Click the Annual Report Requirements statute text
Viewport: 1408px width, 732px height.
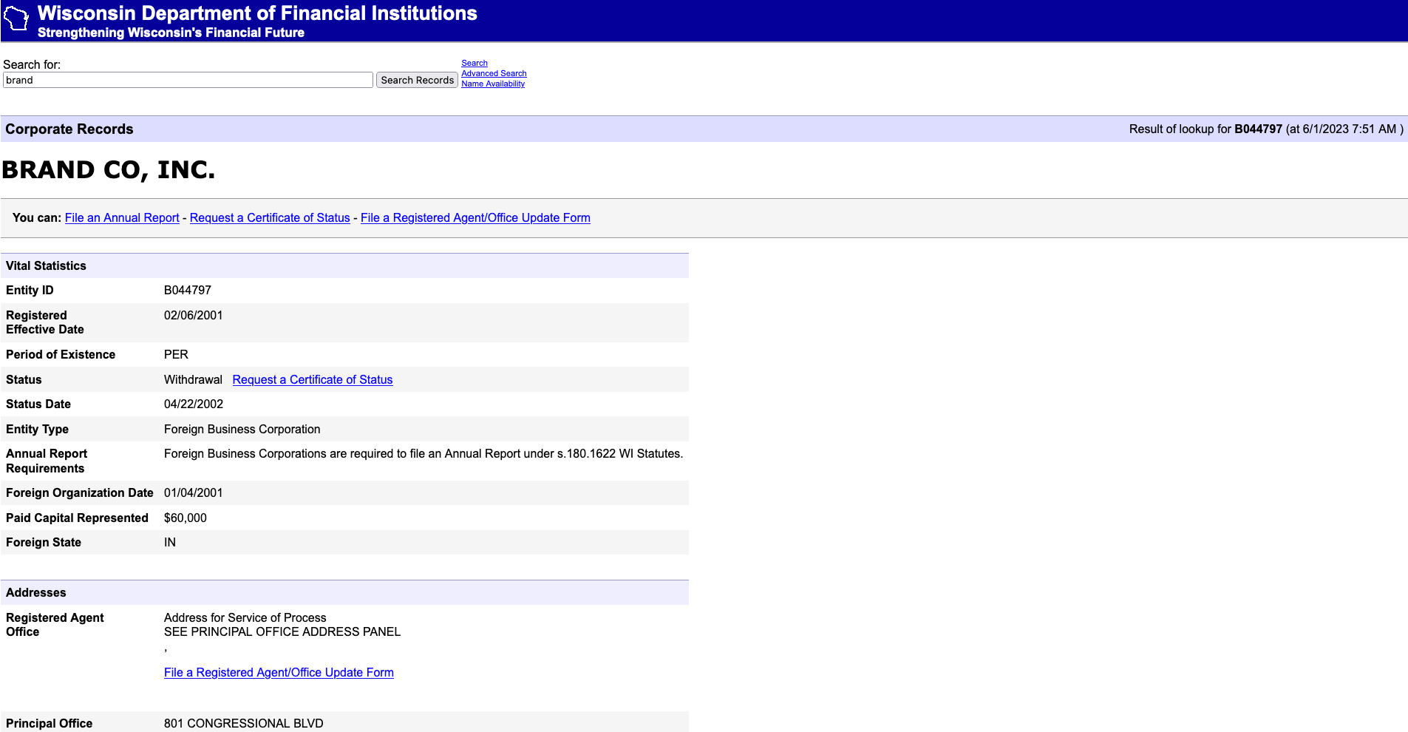tap(424, 453)
